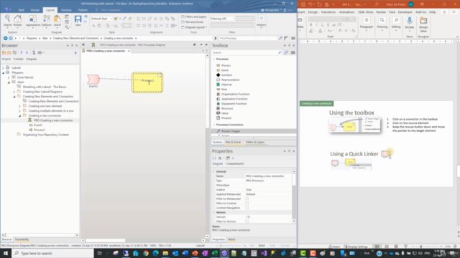Expand Creating one new element folder
The image size is (460, 258).
pos(19,106)
